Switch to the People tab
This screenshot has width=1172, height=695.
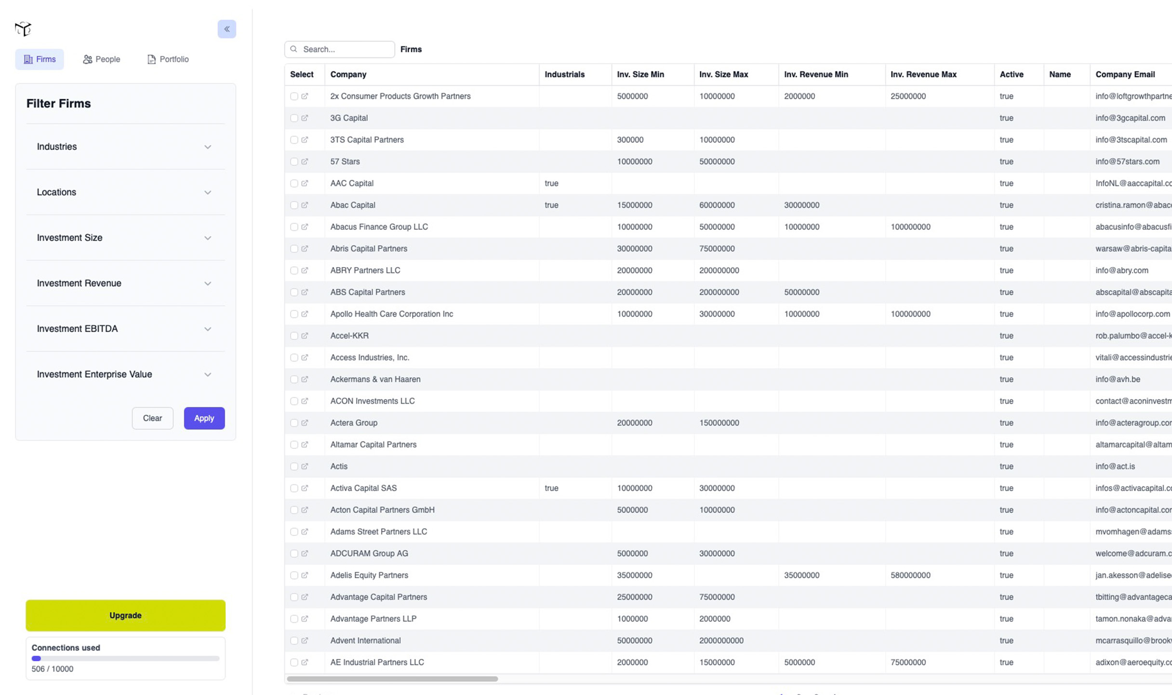[x=101, y=59]
